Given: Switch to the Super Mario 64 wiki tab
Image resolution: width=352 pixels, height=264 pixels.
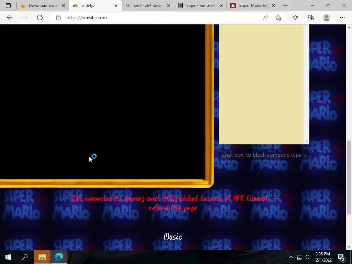Looking at the screenshot, I should (253, 5).
